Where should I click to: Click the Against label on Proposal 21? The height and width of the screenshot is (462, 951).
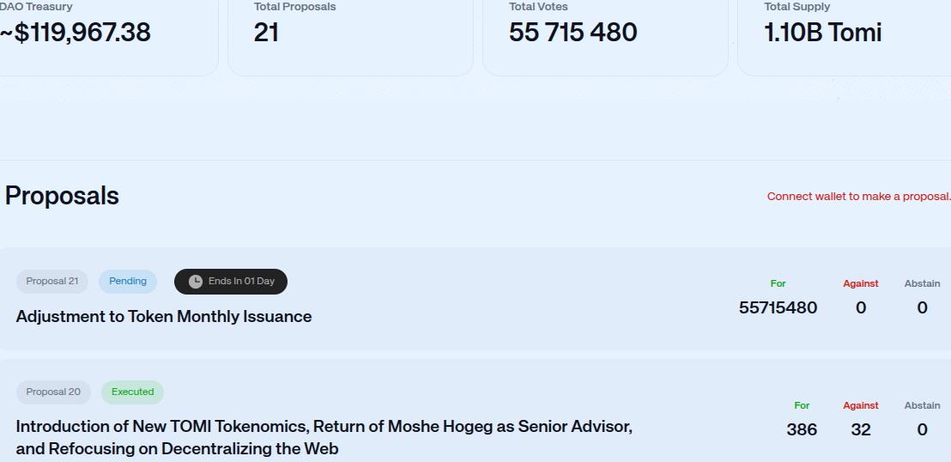[860, 283]
